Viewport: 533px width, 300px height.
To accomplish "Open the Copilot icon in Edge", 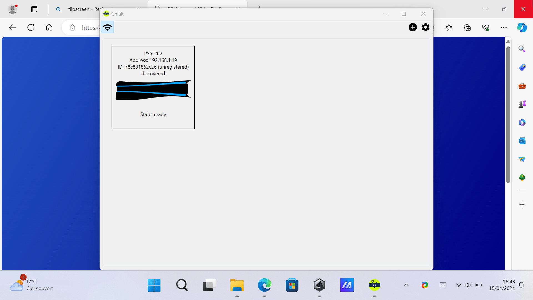I will tap(522, 27).
